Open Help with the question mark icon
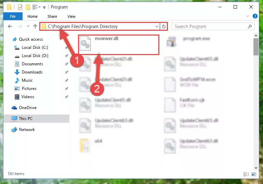263x184 pixels. (x=255, y=16)
